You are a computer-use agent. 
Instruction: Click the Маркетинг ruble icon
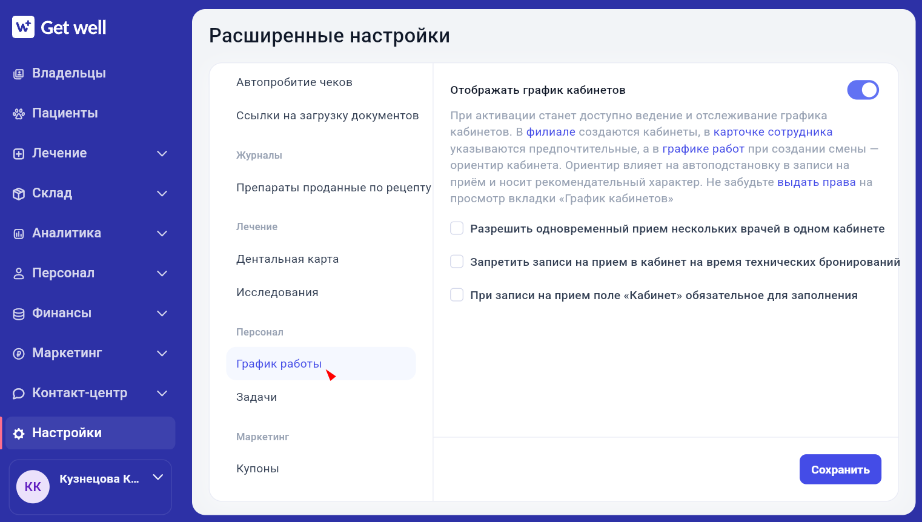point(19,354)
